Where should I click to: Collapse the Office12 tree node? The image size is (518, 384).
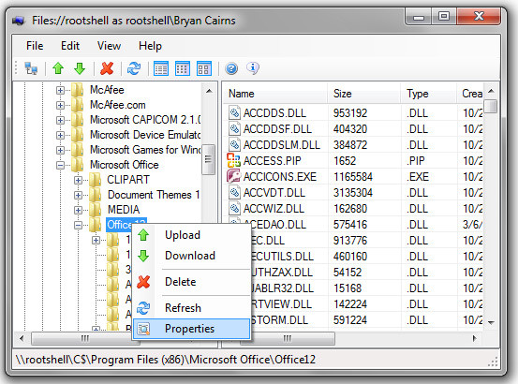[78, 225]
